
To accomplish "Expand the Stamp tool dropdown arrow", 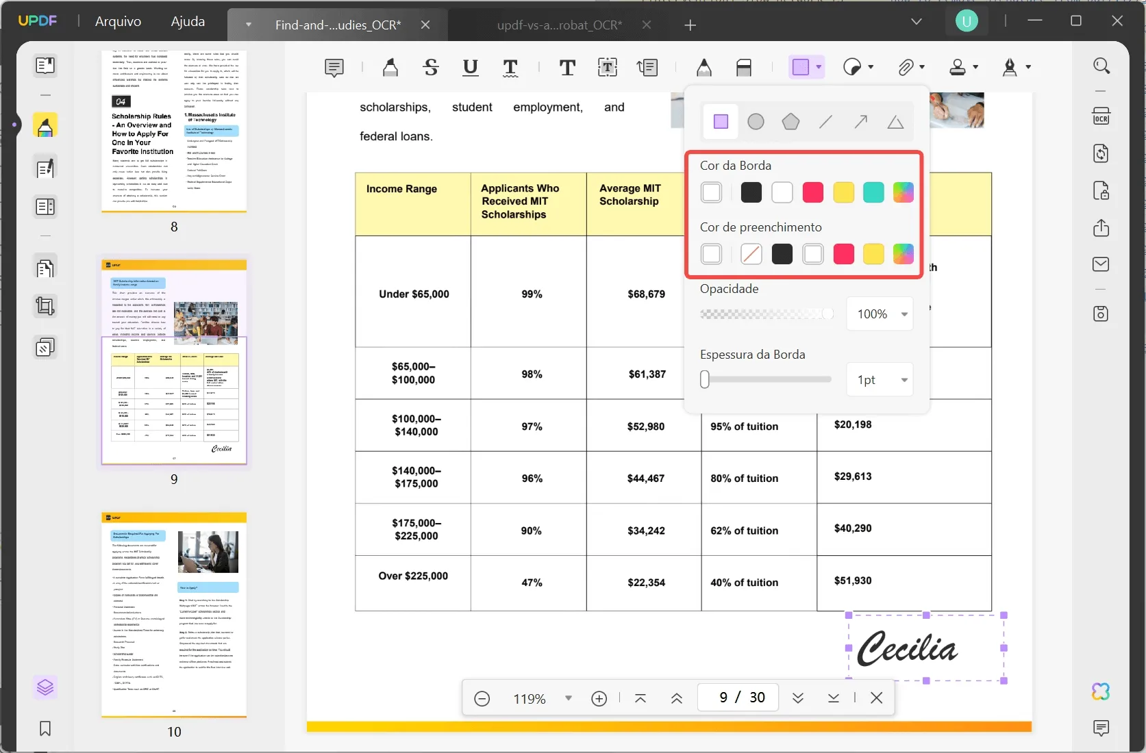I will [975, 67].
